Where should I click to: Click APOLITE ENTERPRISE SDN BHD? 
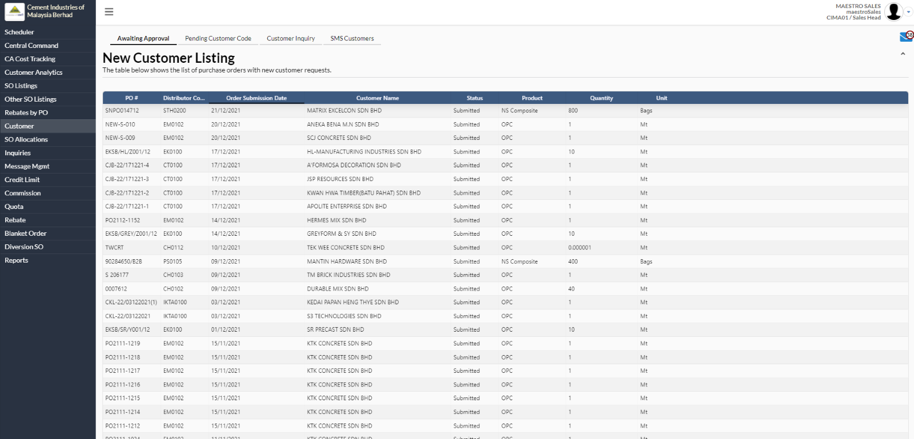(x=347, y=207)
